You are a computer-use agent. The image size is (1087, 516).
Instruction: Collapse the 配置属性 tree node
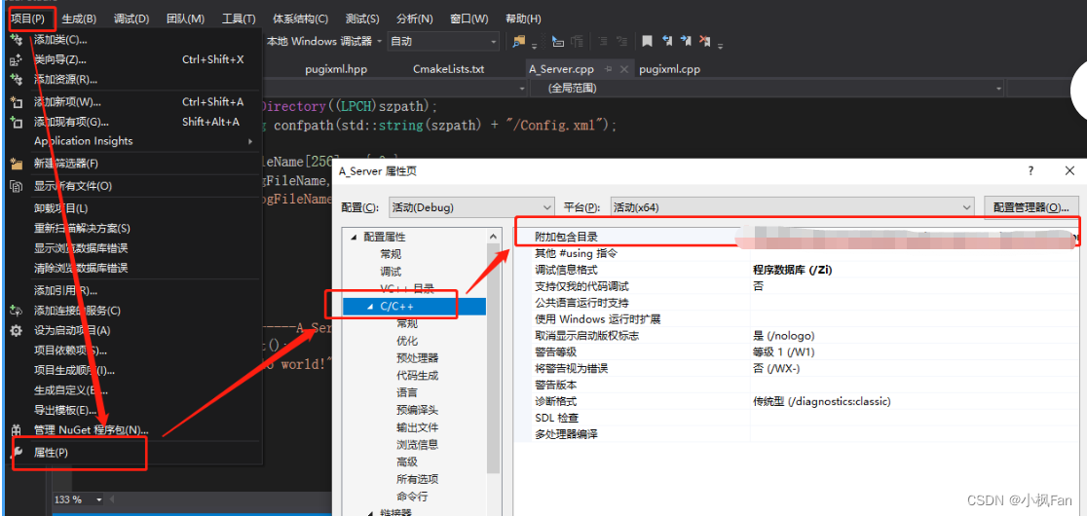tap(354, 237)
